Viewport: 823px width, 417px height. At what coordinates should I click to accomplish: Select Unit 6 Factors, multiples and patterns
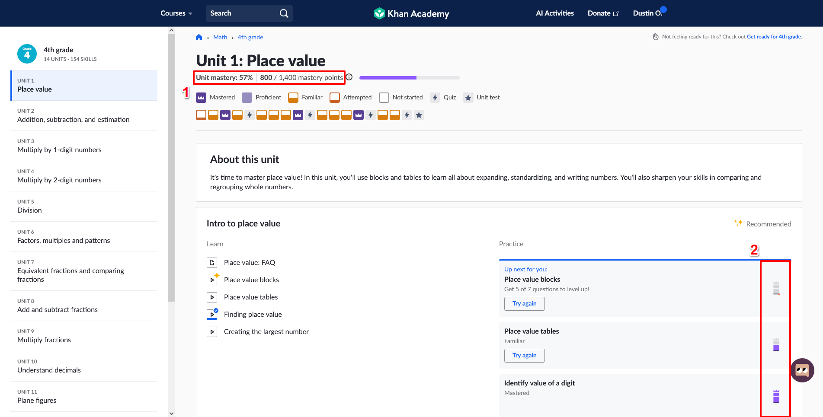point(84,237)
